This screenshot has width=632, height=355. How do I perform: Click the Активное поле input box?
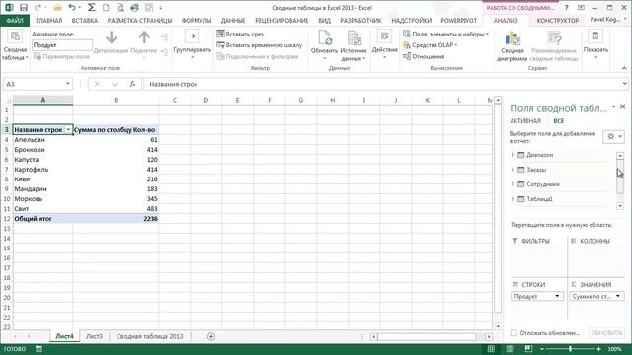[x=62, y=45]
